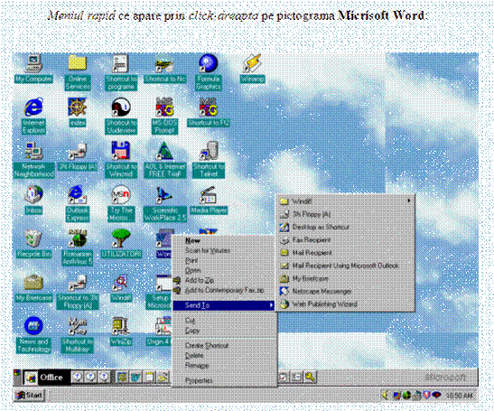Expand the Windiff folder submenu arrow

click(409, 201)
